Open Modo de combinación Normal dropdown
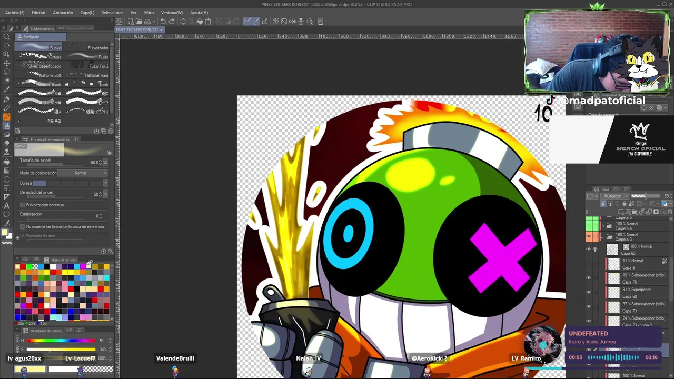Image resolution: width=674 pixels, height=379 pixels. pos(83,173)
